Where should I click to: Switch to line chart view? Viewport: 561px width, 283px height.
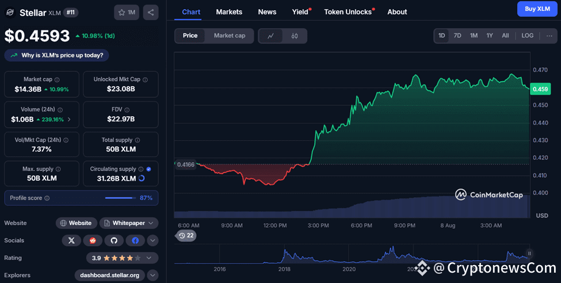[x=271, y=36]
